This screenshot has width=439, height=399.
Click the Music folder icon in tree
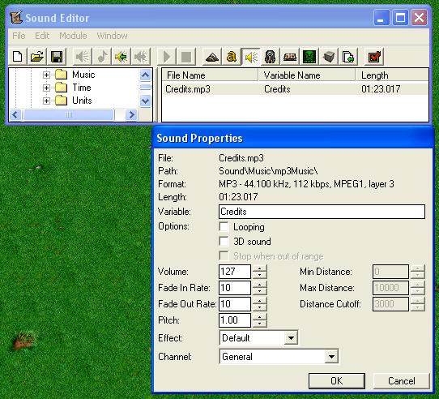(61, 75)
